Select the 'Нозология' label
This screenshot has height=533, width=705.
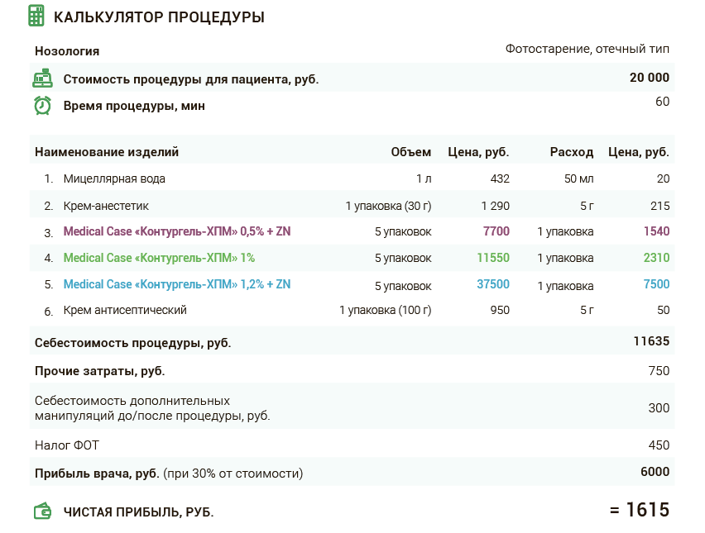click(67, 51)
